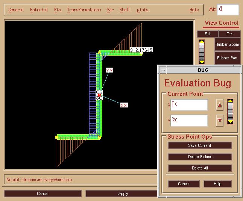Open the Material menu
This screenshot has height=201, width=243.
(39, 10)
